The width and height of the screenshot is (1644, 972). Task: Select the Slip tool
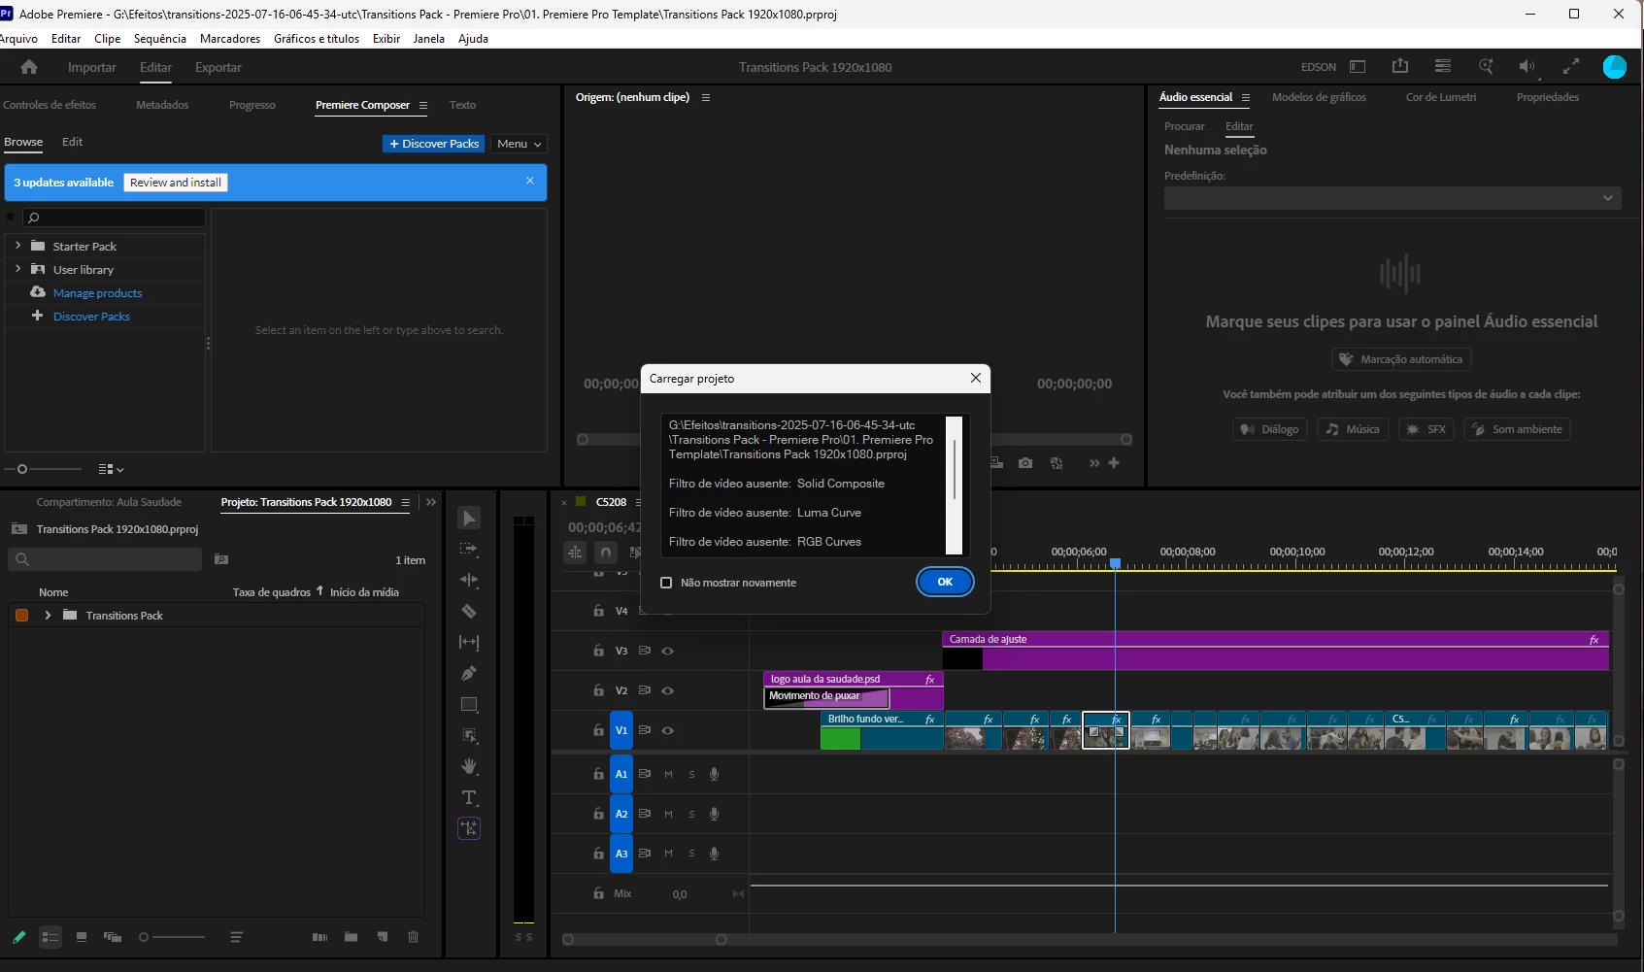click(x=469, y=643)
